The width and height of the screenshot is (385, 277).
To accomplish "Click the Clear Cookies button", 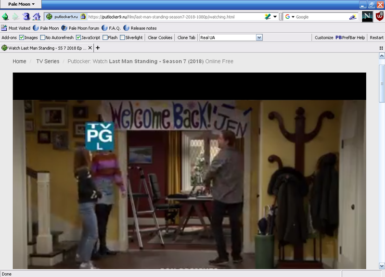I will click(160, 38).
